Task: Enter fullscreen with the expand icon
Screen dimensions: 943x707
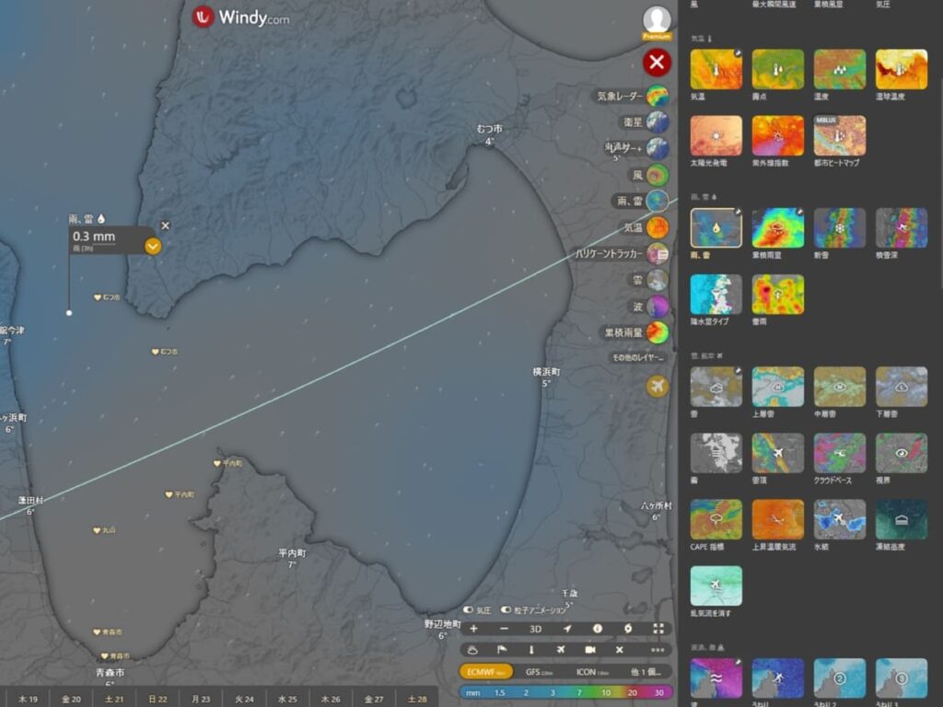Action: [658, 629]
